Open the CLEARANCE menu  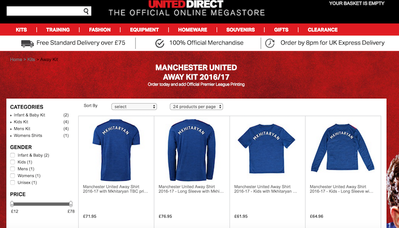323,30
